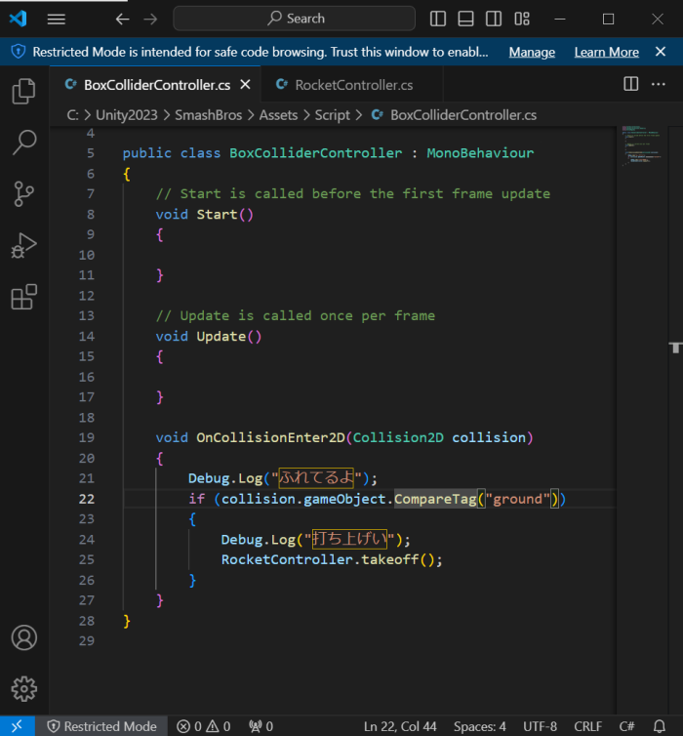The width and height of the screenshot is (683, 736).
Task: Click the Split Editor Right icon
Action: 631,85
